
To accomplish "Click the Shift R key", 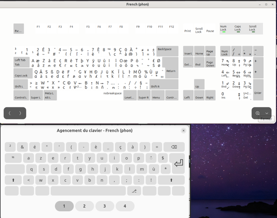I will [x=164, y=84].
